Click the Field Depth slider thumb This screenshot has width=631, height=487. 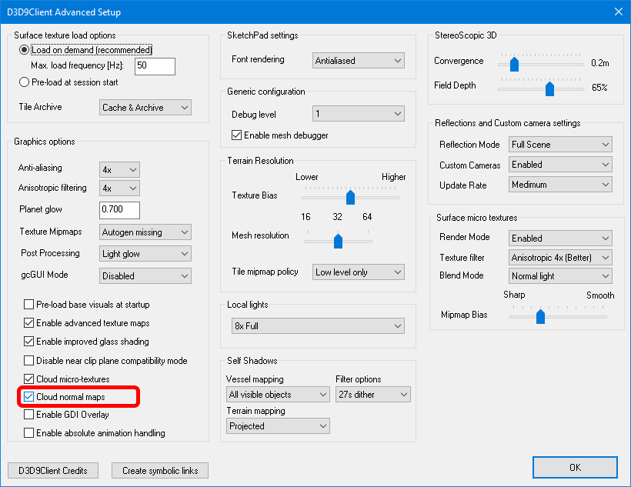(549, 89)
